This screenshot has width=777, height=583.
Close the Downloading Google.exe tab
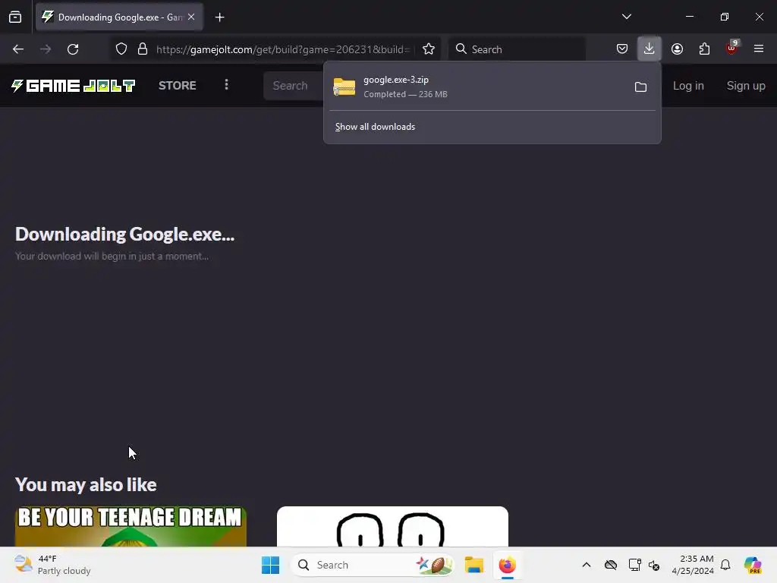tap(191, 17)
